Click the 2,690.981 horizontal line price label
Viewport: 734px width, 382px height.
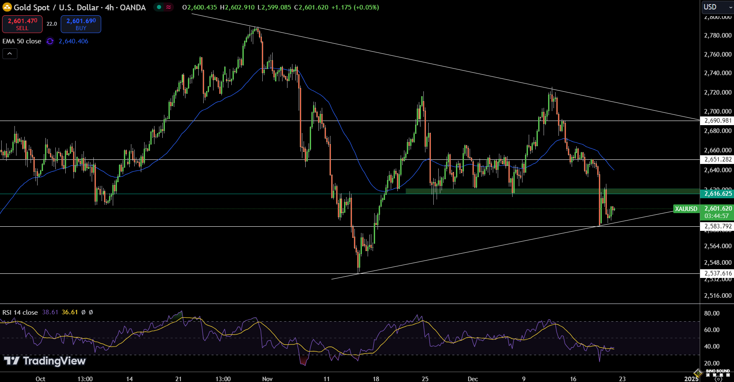(x=717, y=121)
